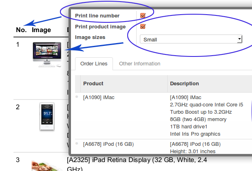
Task: Click the iPad thumbnail in report line 3
Action: tap(46, 166)
